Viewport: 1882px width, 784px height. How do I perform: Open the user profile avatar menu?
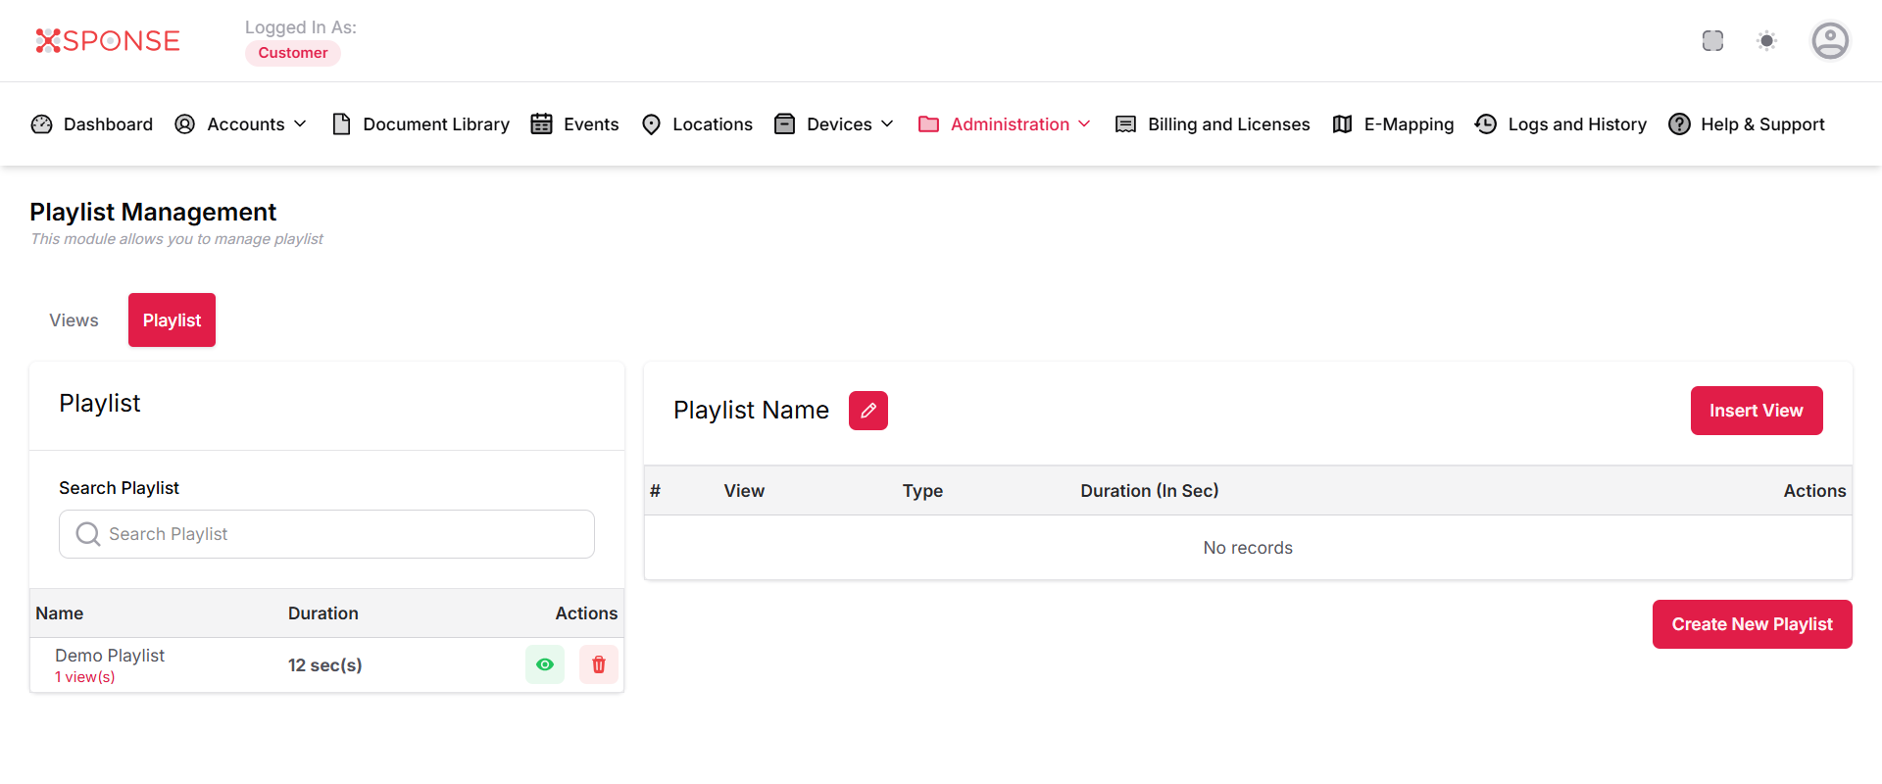[1829, 41]
